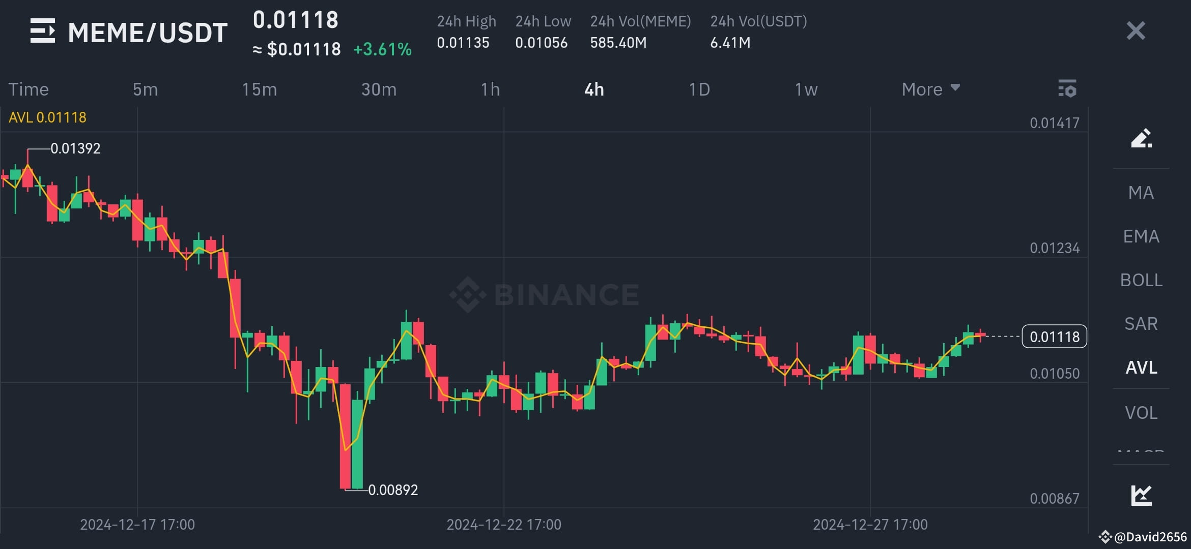Enable the EMA indicator

[1140, 236]
